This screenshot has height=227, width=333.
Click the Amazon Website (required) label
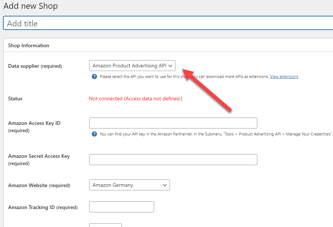pos(39,186)
